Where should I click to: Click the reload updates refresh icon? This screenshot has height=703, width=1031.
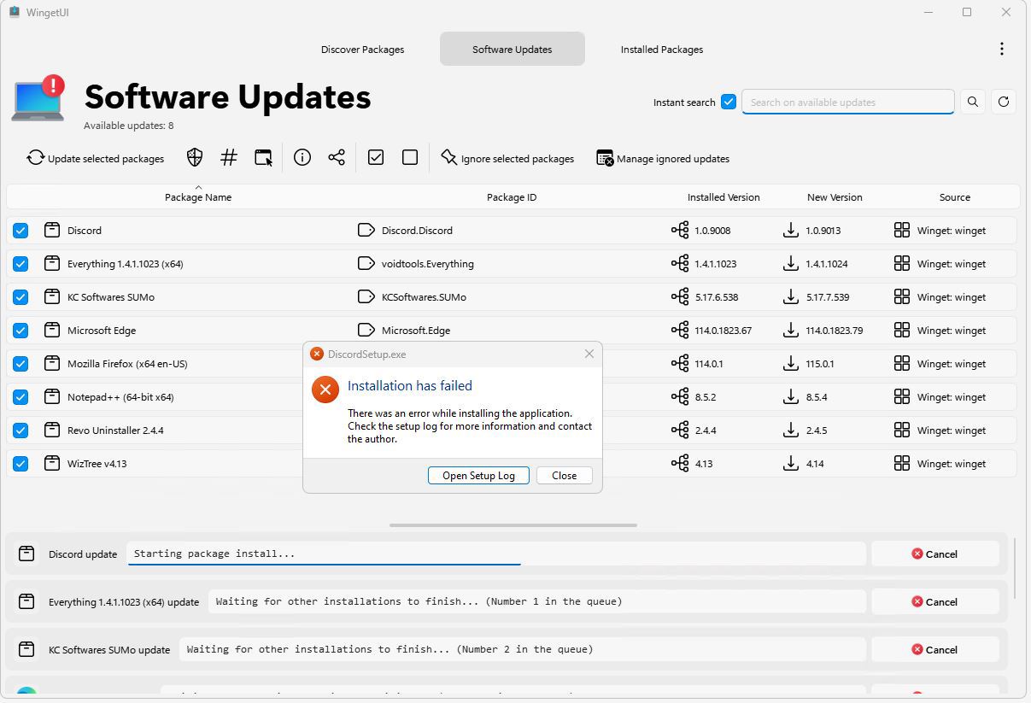tap(1004, 102)
